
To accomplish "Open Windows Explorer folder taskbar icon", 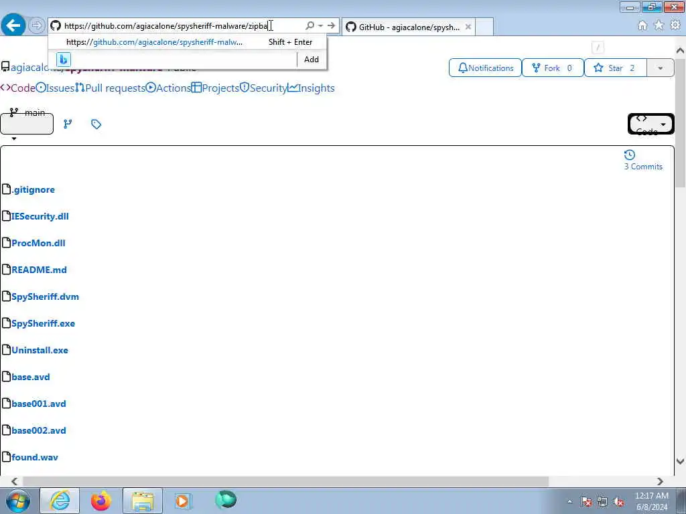I will (x=143, y=501).
